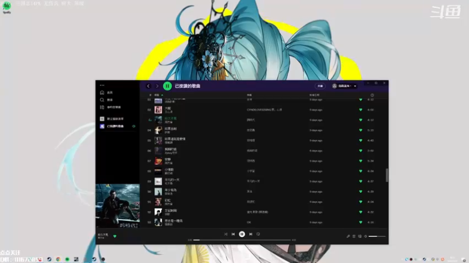Open the play queue icon
Viewport: 469px width, 263px height.
tap(354, 236)
